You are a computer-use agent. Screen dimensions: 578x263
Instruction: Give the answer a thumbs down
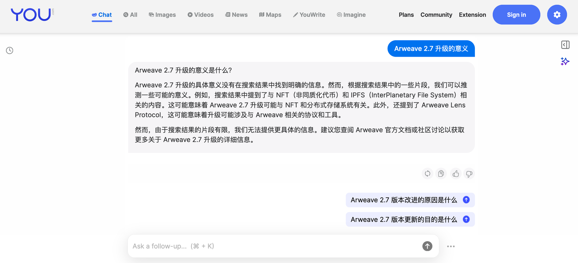point(469,174)
